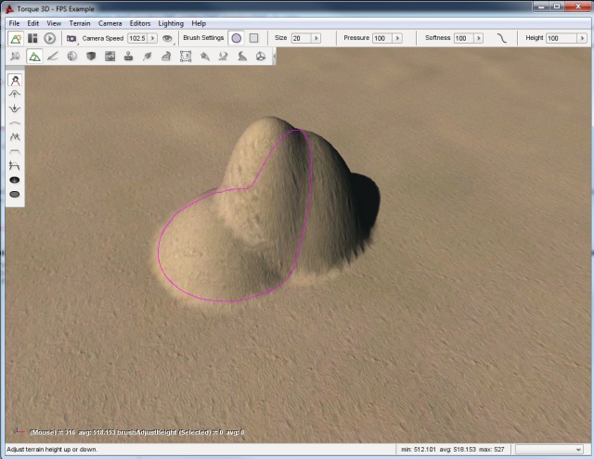
Task: Select the square brush shape
Action: pyautogui.click(x=253, y=39)
